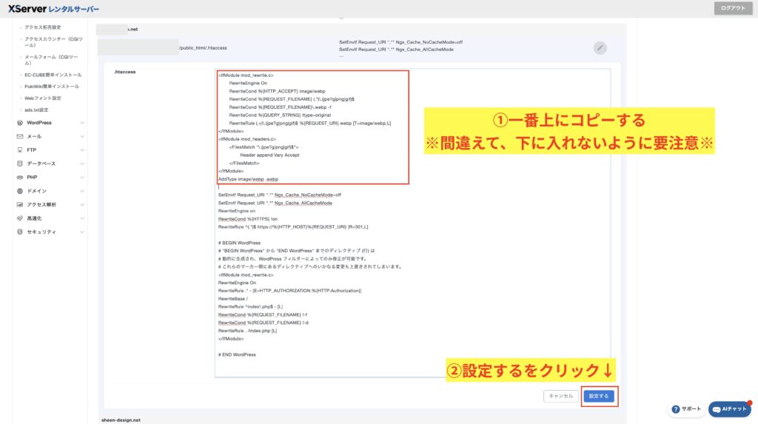Click the FTP icon in the sidebar

click(19, 150)
